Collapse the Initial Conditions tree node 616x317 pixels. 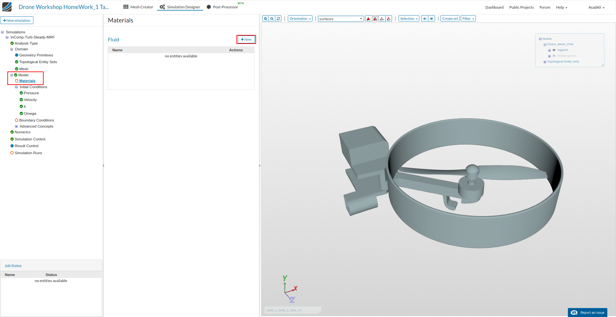(x=16, y=87)
